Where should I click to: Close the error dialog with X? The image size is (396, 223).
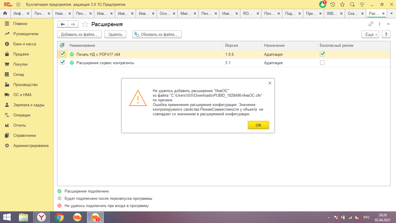[270, 83]
